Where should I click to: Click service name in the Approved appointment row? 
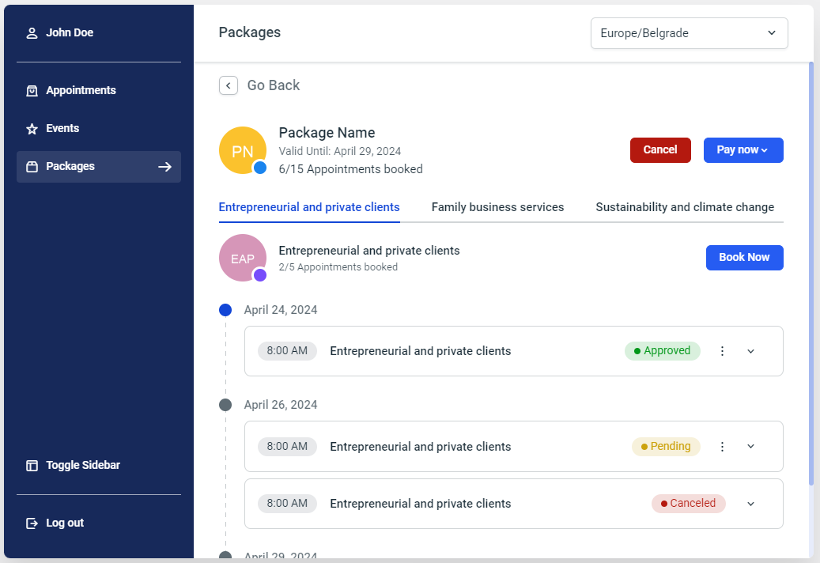click(421, 351)
